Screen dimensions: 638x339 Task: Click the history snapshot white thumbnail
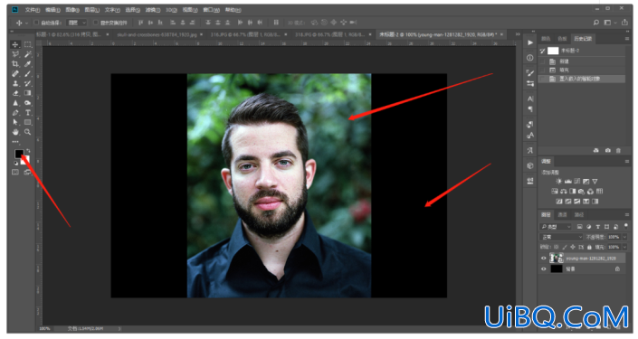click(x=553, y=51)
